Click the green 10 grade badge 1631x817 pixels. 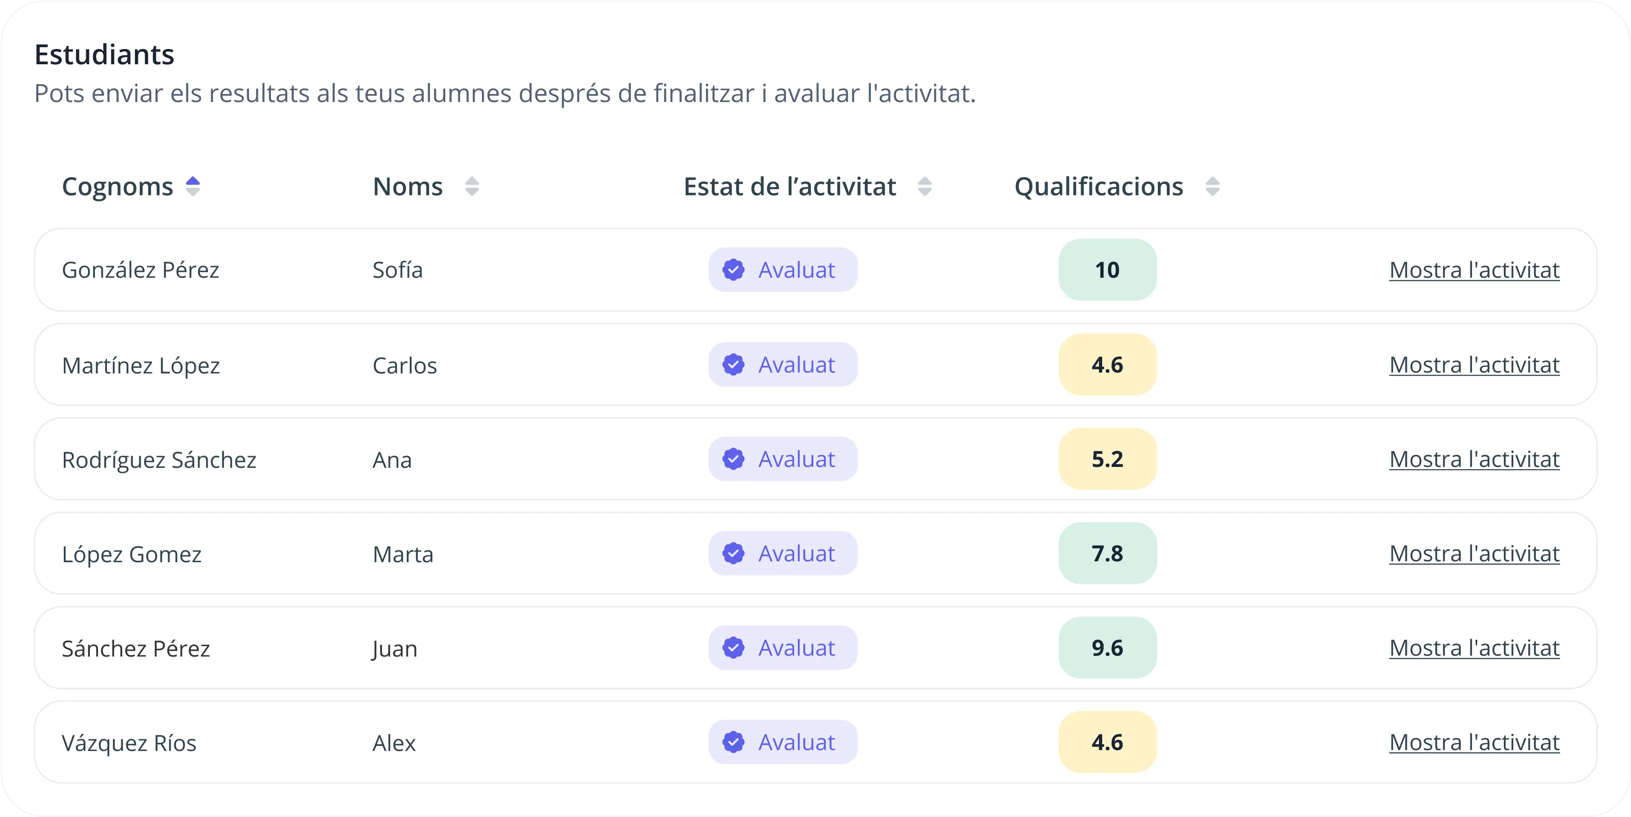[1108, 270]
